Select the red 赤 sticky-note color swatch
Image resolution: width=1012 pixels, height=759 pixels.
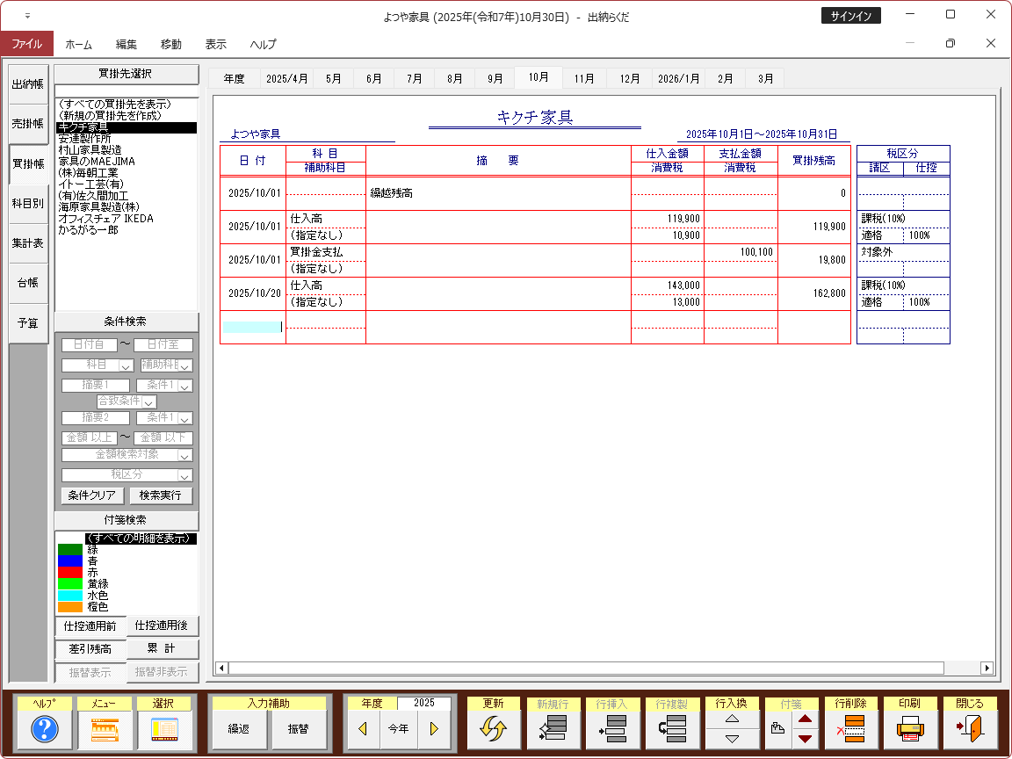70,573
